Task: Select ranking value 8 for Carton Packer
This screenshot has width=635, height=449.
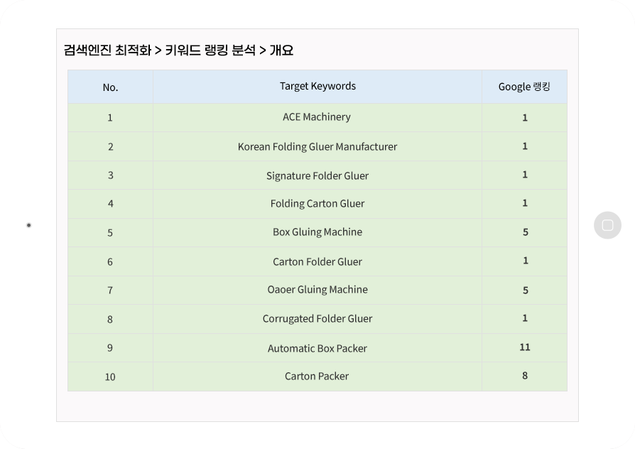Action: pyautogui.click(x=525, y=376)
